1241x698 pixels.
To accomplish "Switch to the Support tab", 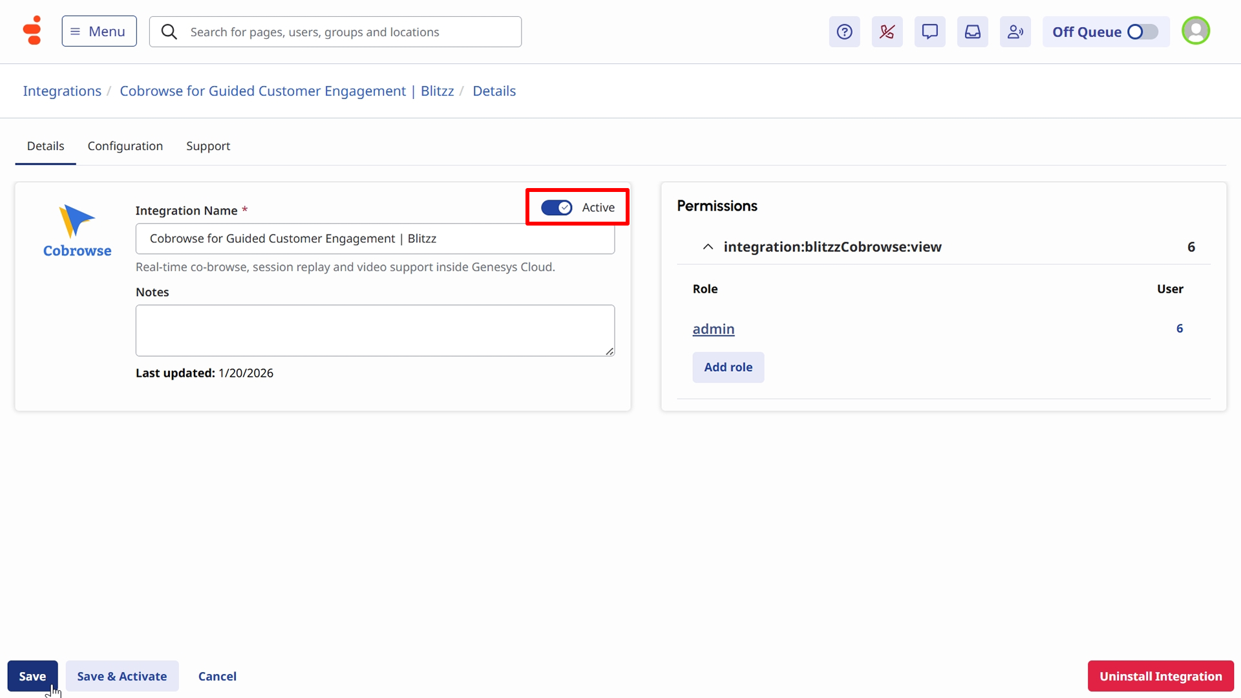I will click(x=207, y=146).
